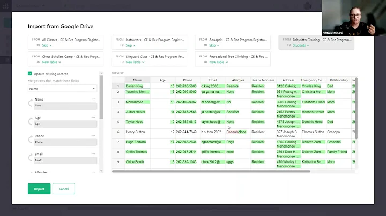Open options menu for Allergies field mapping
This screenshot has height=216, width=386.
point(93,172)
